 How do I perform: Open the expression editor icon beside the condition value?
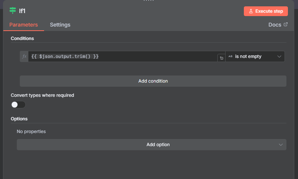tap(221, 58)
